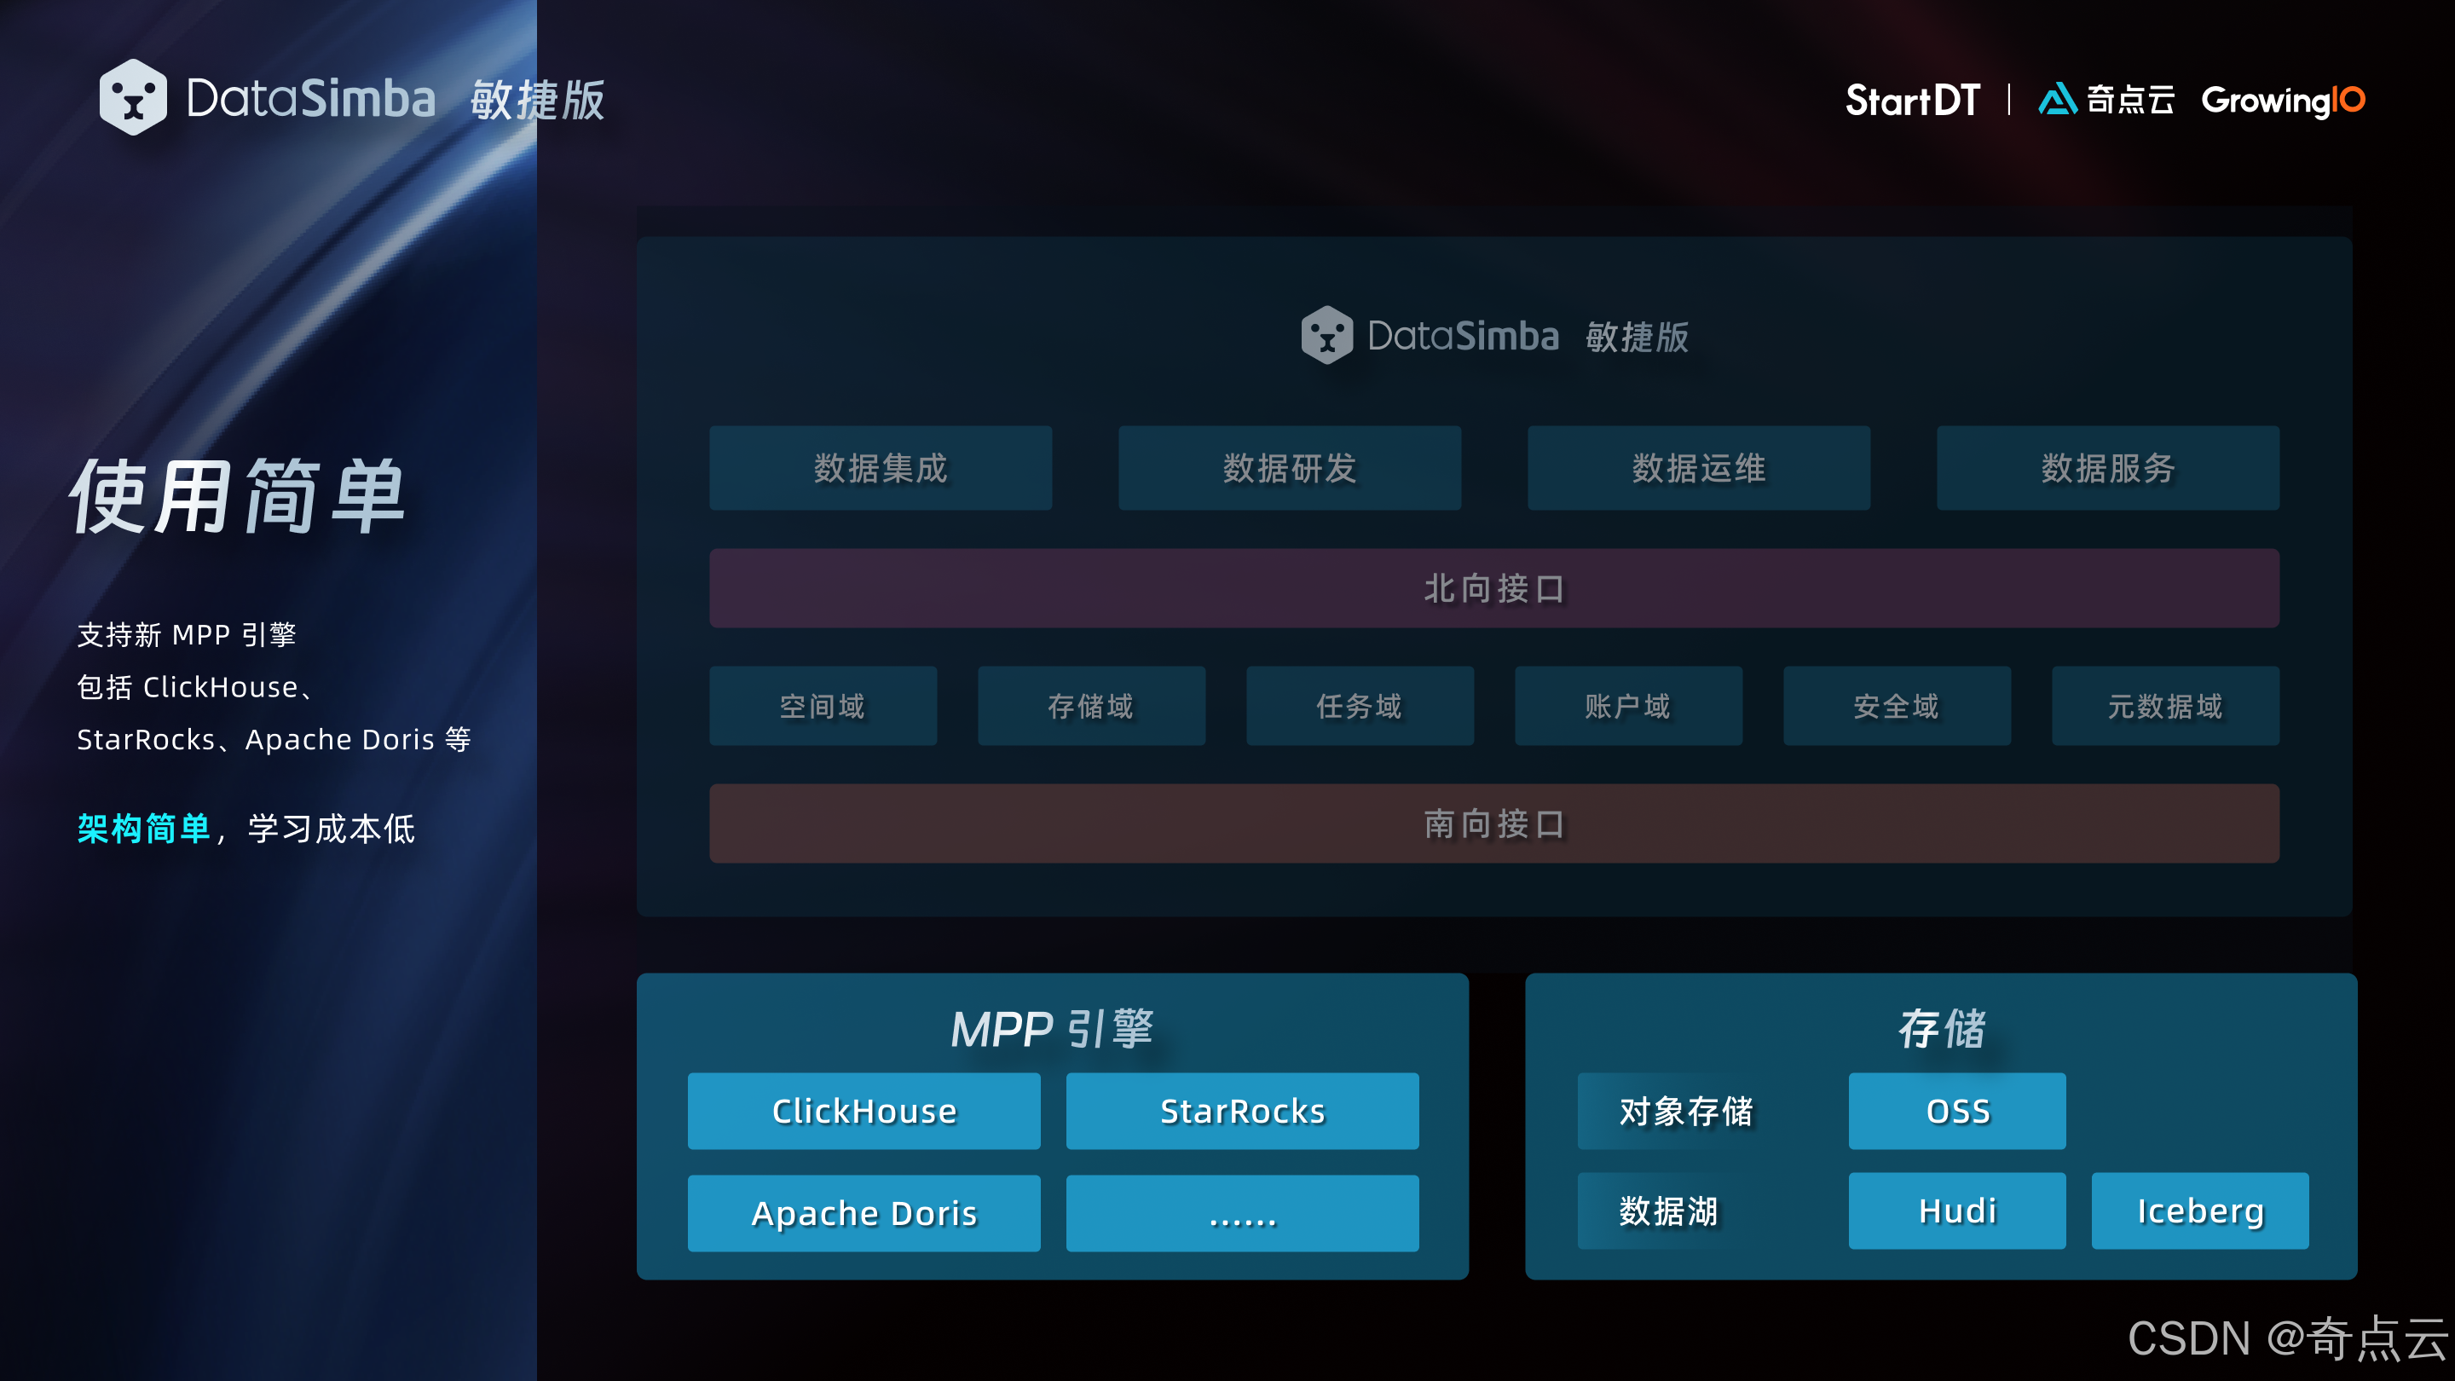Click the 奇点云 triangle logo icon
2455x1381 pixels.
point(2057,99)
